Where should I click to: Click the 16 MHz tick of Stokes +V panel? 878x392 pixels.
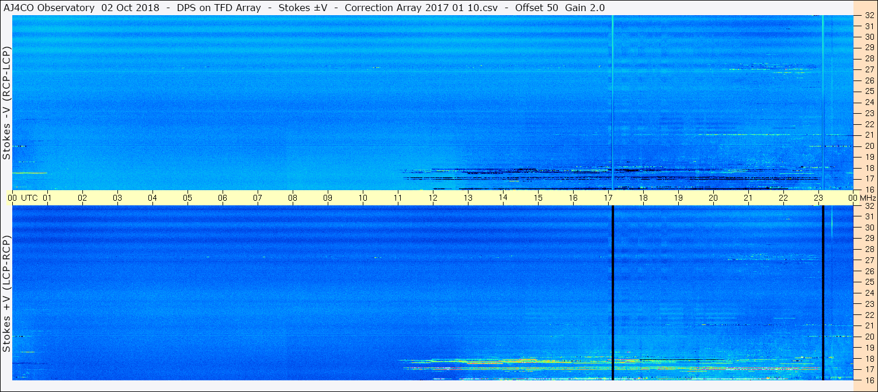pos(869,380)
